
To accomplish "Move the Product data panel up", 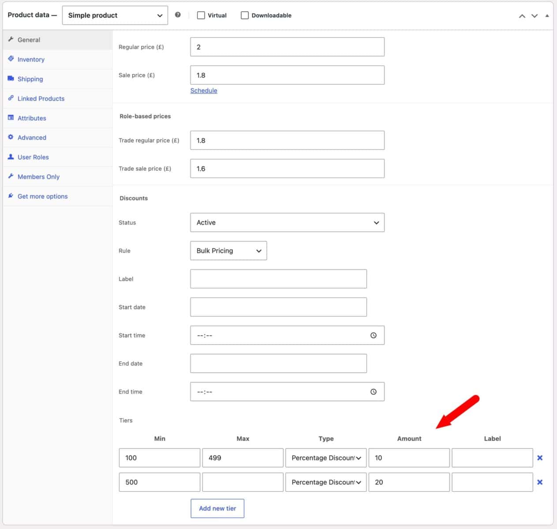I will [x=522, y=16].
